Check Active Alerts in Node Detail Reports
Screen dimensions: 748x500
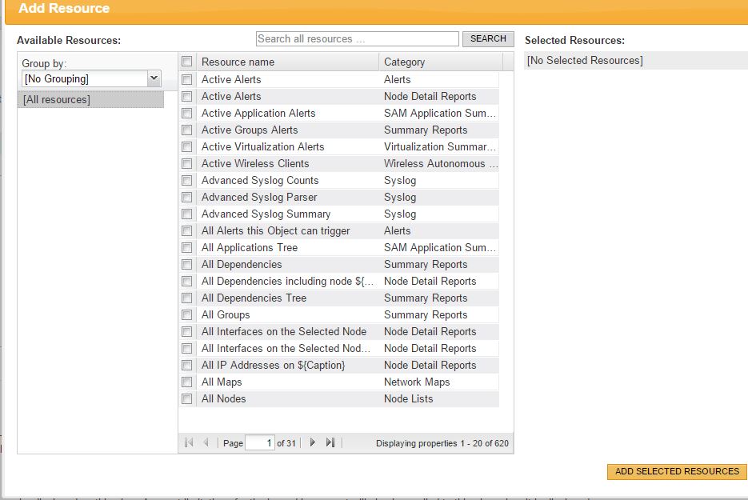[x=187, y=96]
